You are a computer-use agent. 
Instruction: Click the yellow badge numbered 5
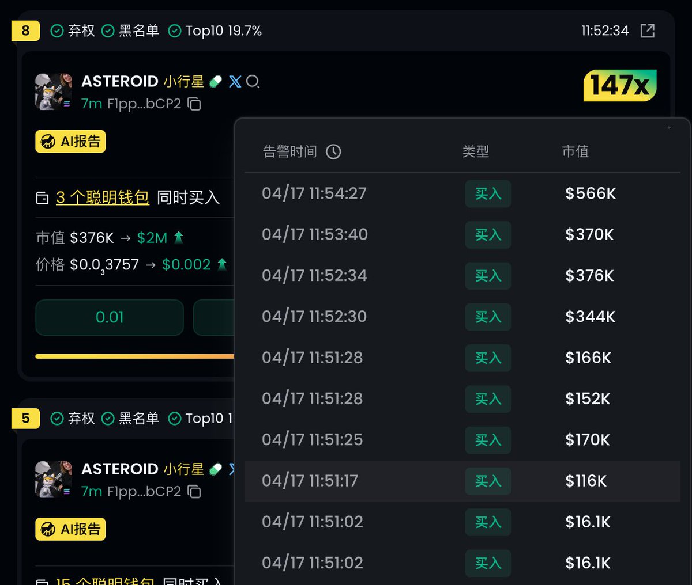[25, 418]
